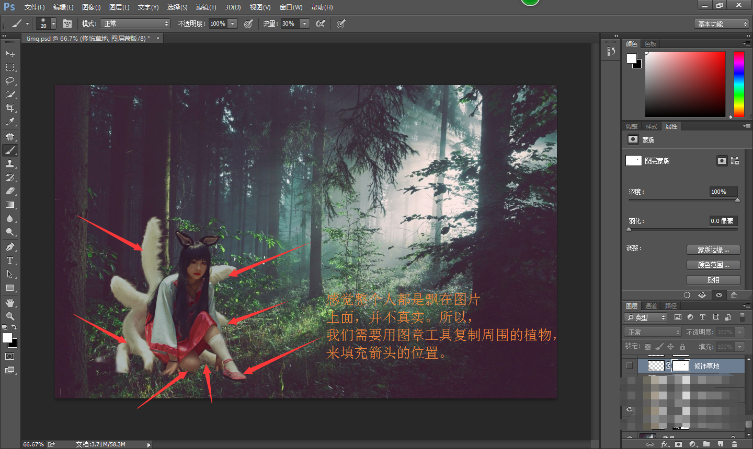Switch to the 路径 tab
Image resolution: width=753 pixels, height=449 pixels.
tap(671, 306)
